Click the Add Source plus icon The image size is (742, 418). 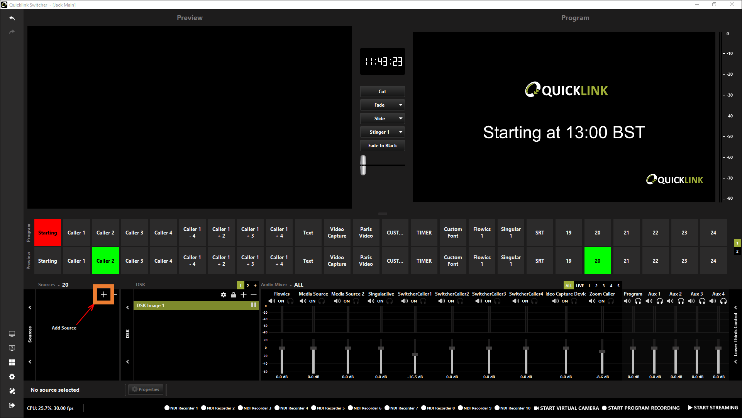pos(103,295)
